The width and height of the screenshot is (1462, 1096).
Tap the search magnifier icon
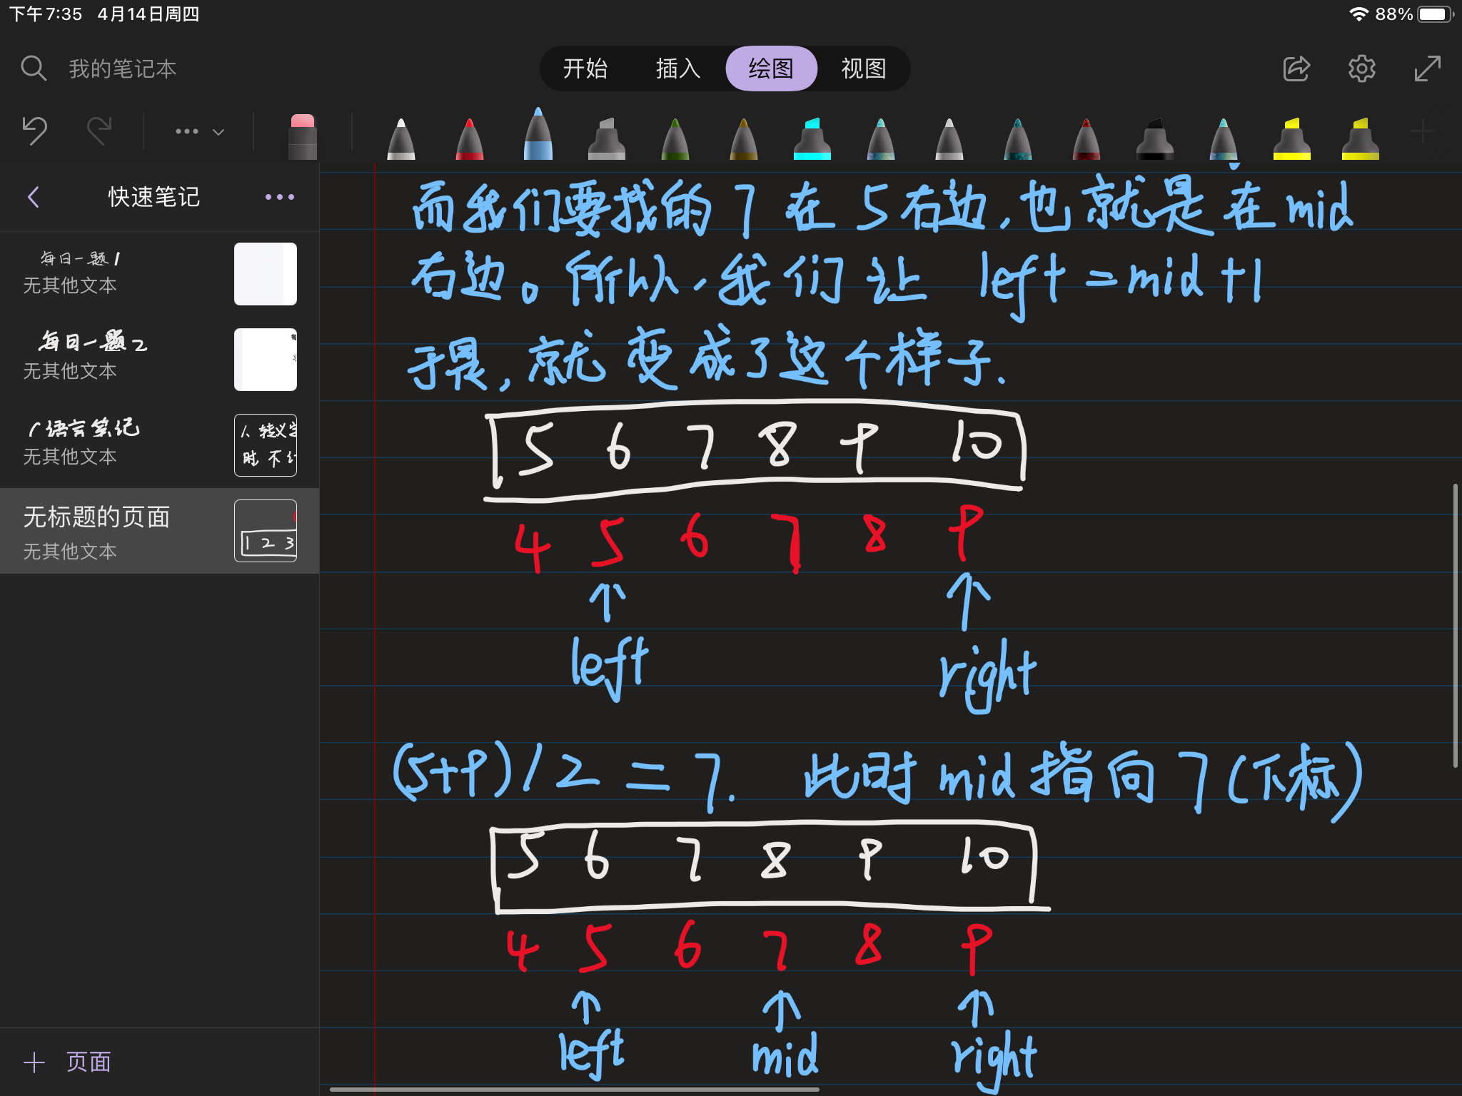[x=34, y=68]
